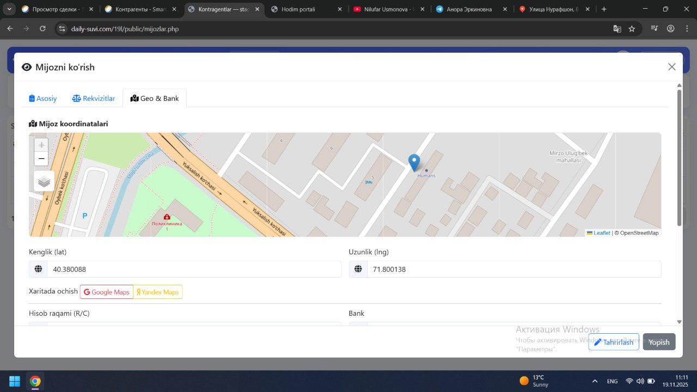697x392 pixels.
Task: Open a new browser tab
Action: coord(604,9)
